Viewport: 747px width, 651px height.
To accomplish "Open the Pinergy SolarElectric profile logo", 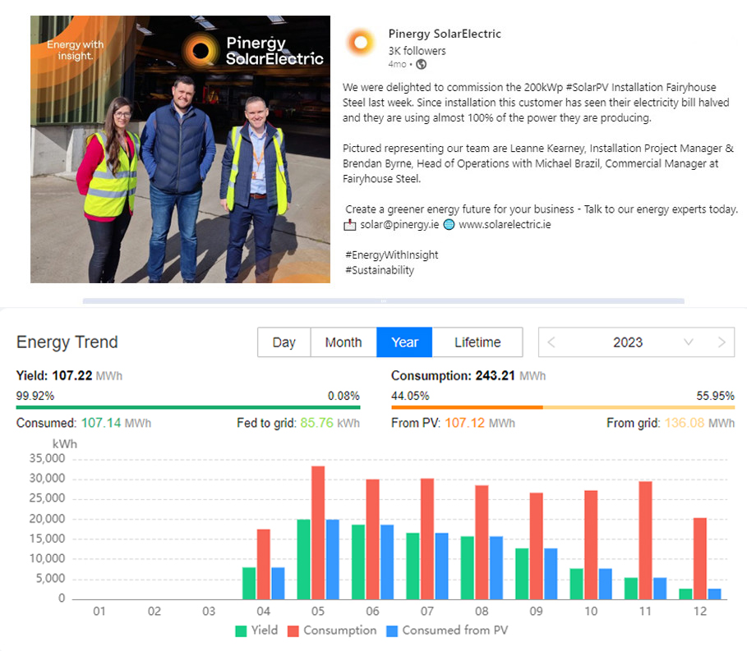I will 361,43.
